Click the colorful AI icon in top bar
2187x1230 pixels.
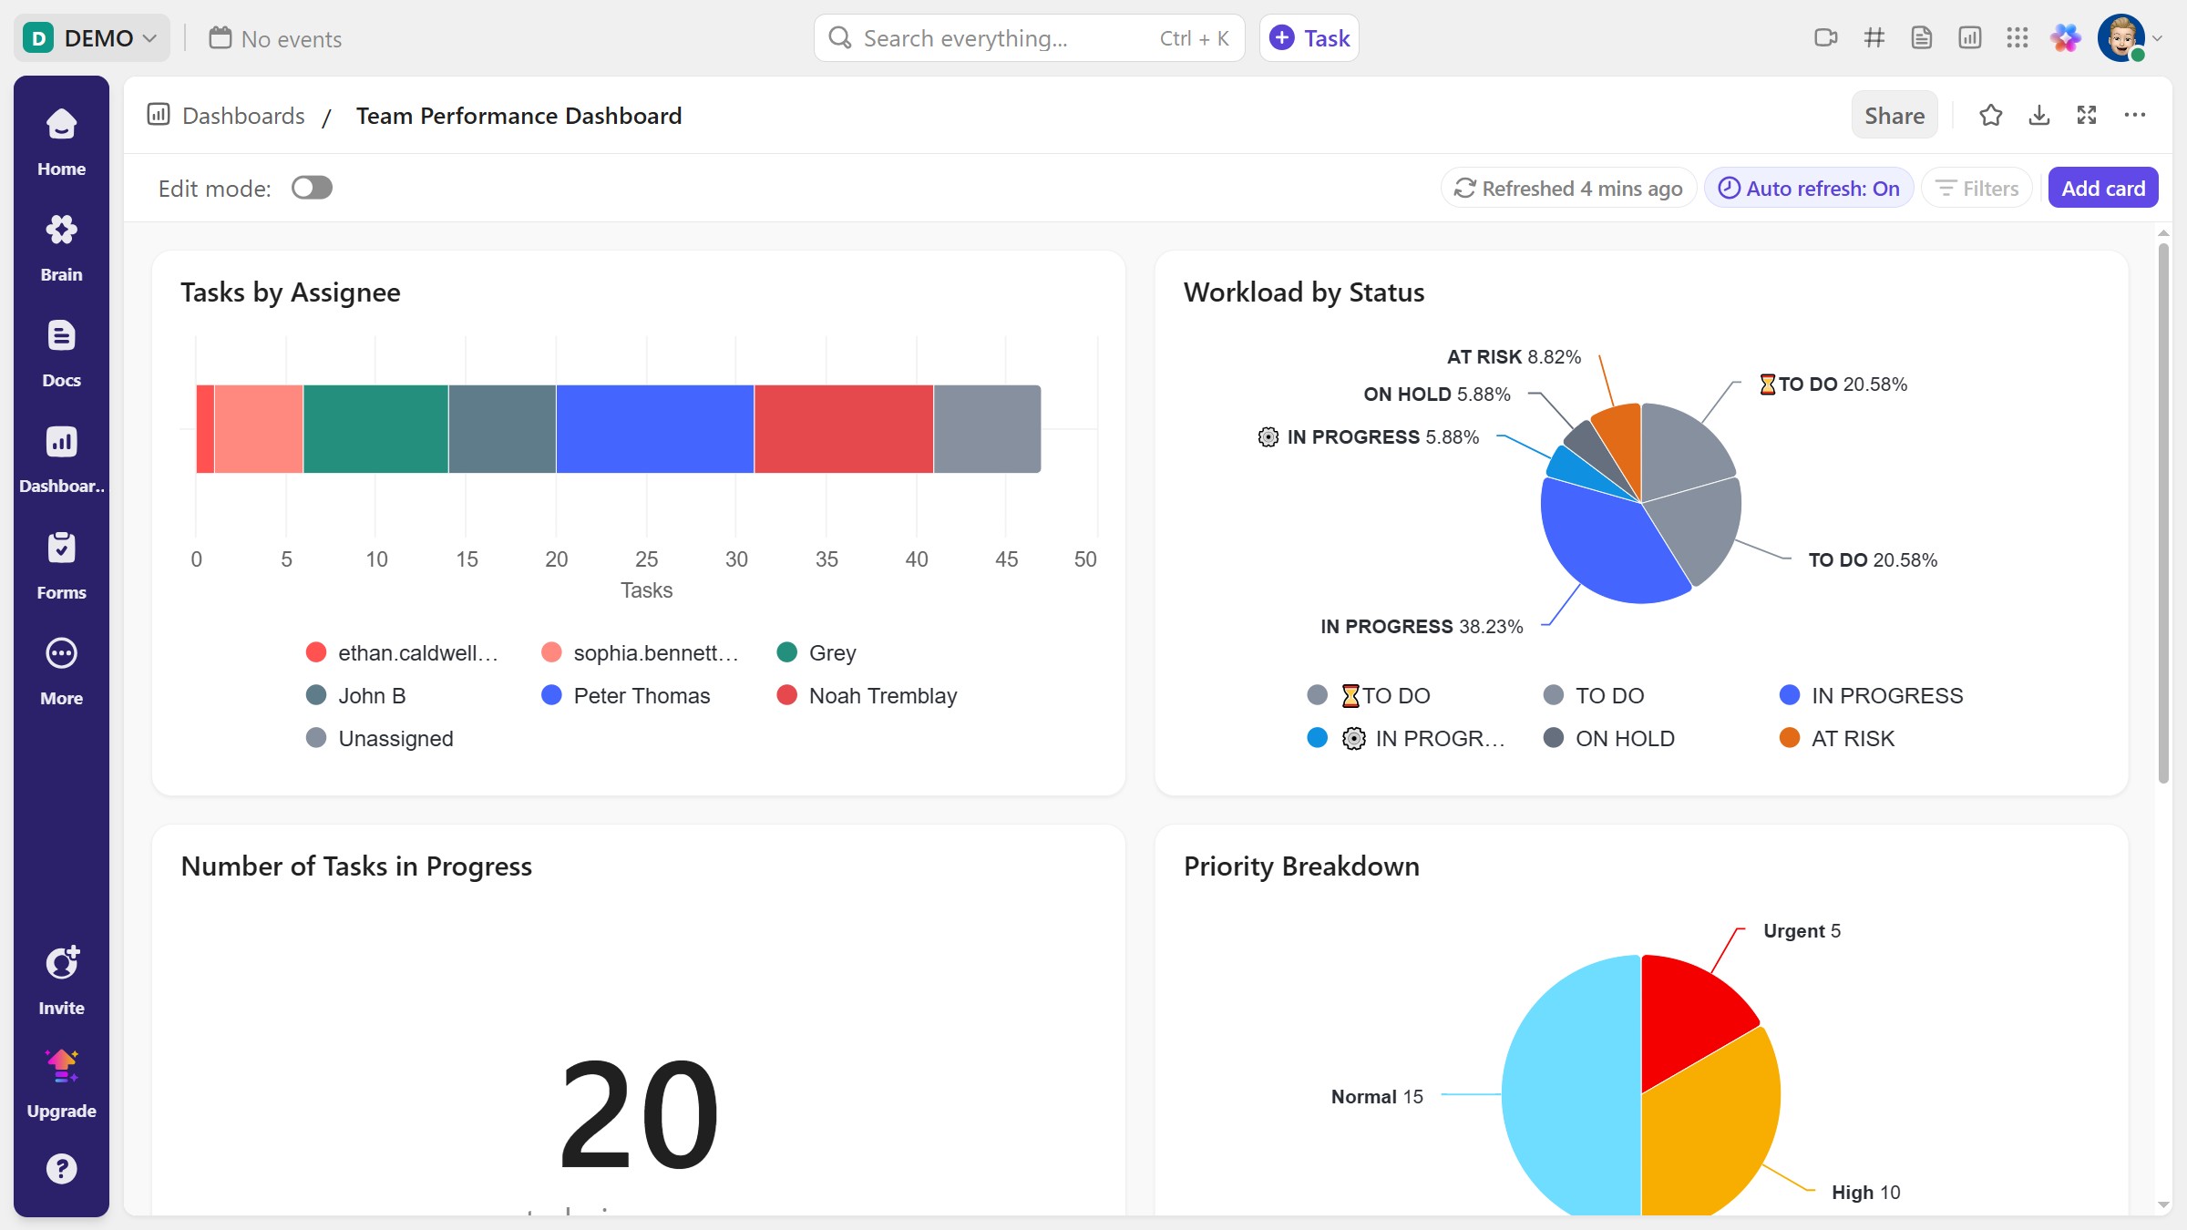point(2065,38)
